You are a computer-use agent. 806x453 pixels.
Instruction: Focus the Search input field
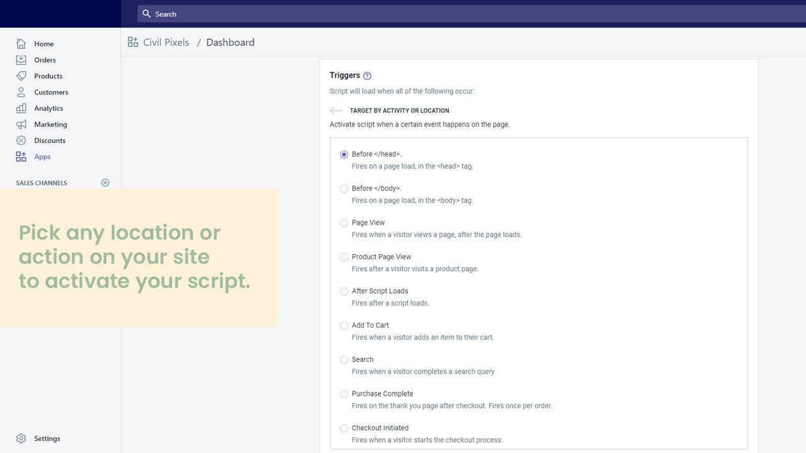pos(471,14)
